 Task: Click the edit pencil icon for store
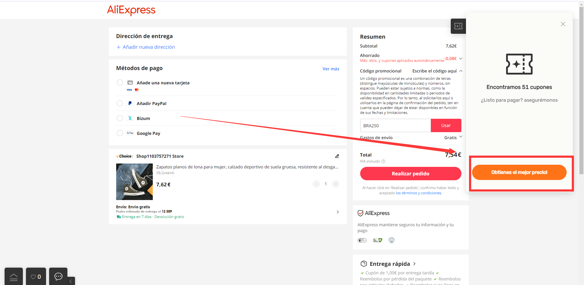[x=337, y=156]
